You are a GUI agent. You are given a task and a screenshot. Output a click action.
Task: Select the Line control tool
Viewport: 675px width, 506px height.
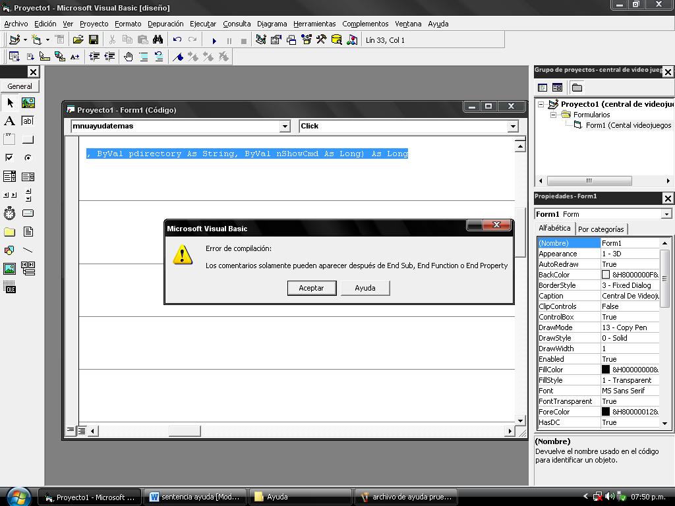[x=28, y=250]
